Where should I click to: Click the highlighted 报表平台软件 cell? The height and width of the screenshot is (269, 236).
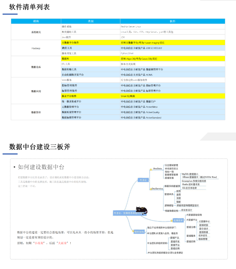tap(91, 96)
